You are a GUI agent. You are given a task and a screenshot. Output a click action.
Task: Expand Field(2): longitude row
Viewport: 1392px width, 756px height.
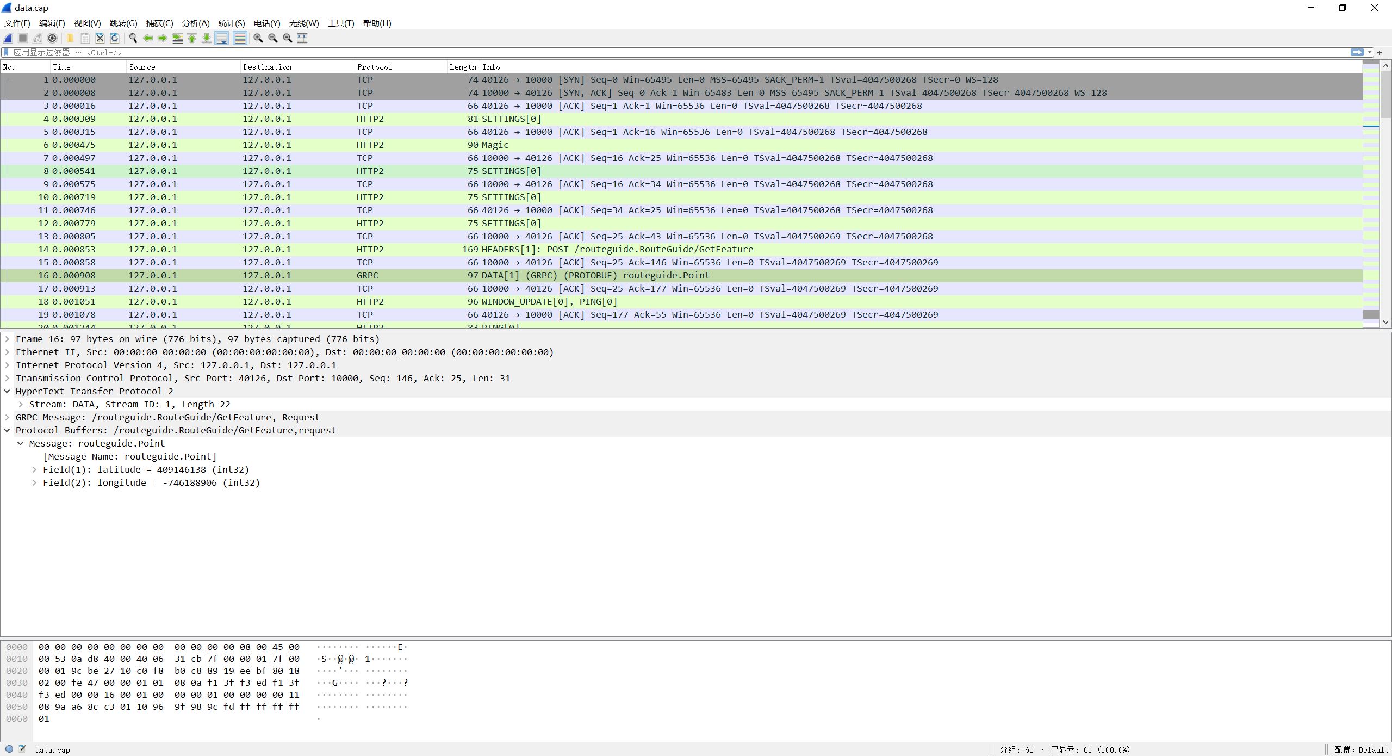[34, 482]
